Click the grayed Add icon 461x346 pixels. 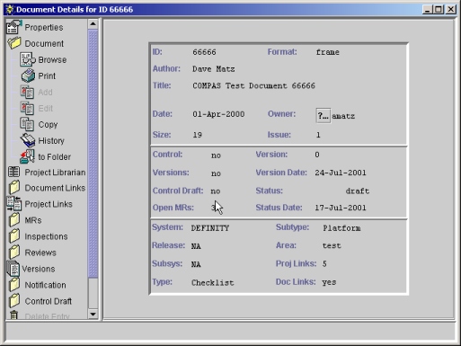coord(27,92)
